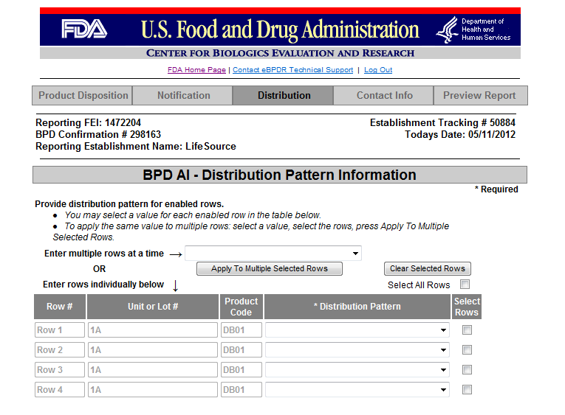Click the FDA logo icon
Viewport: 565px width, 415px height.
(84, 29)
